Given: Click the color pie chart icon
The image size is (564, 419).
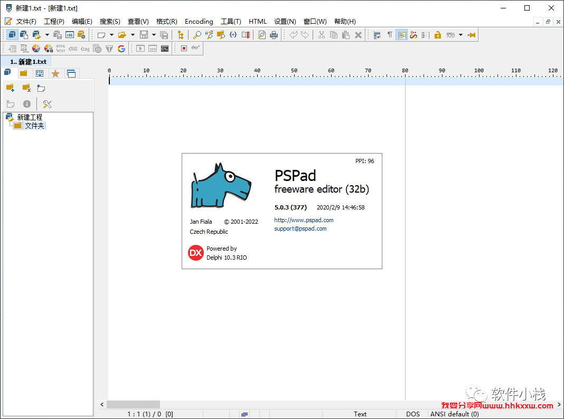Looking at the screenshot, I should point(36,49).
